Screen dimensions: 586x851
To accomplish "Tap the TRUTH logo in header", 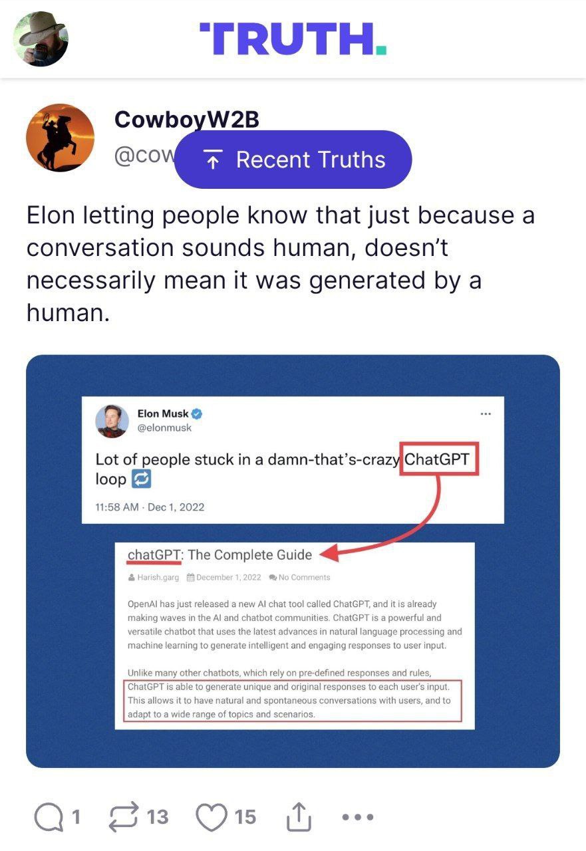I will pos(293,39).
